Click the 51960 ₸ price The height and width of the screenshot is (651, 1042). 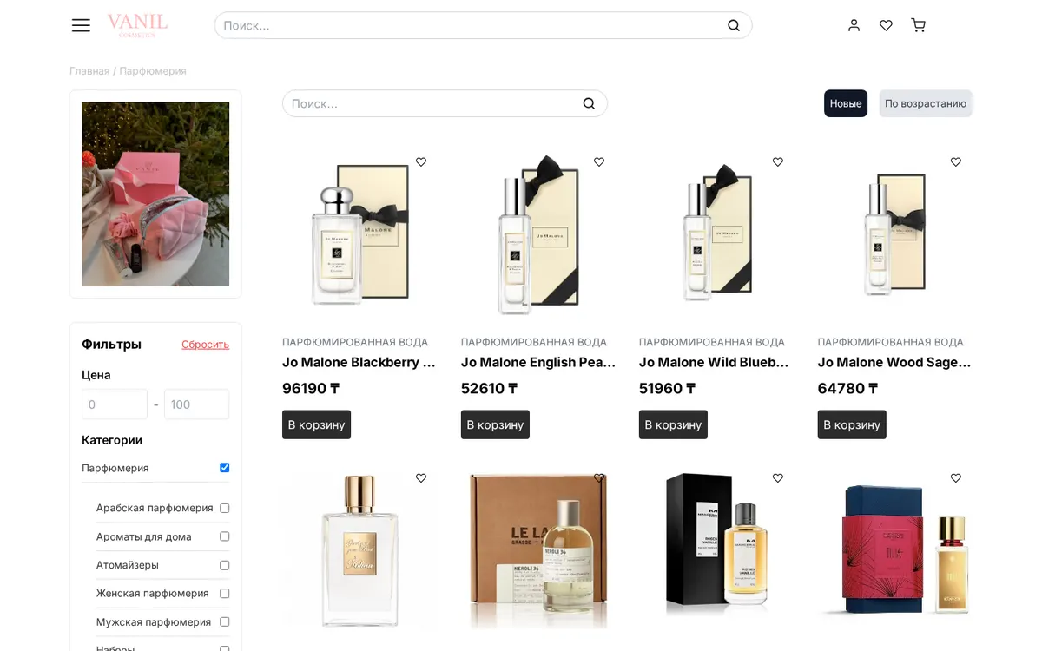pos(668,388)
